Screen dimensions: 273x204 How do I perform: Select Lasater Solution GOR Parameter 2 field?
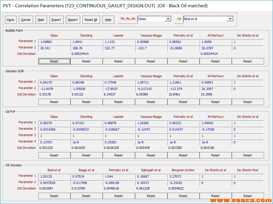point(118,89)
